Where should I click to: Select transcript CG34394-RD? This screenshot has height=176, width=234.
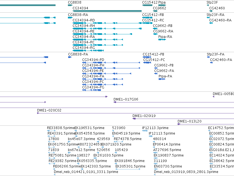84,20
